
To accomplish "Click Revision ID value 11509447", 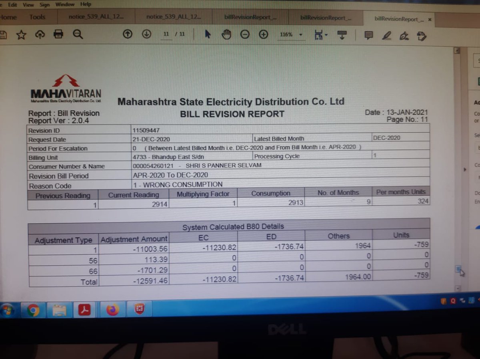I will coord(146,130).
